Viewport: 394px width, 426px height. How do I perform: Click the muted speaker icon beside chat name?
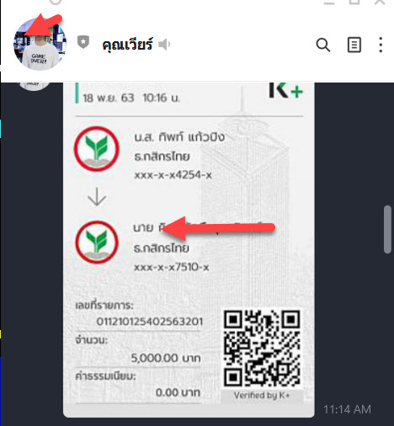pos(164,45)
